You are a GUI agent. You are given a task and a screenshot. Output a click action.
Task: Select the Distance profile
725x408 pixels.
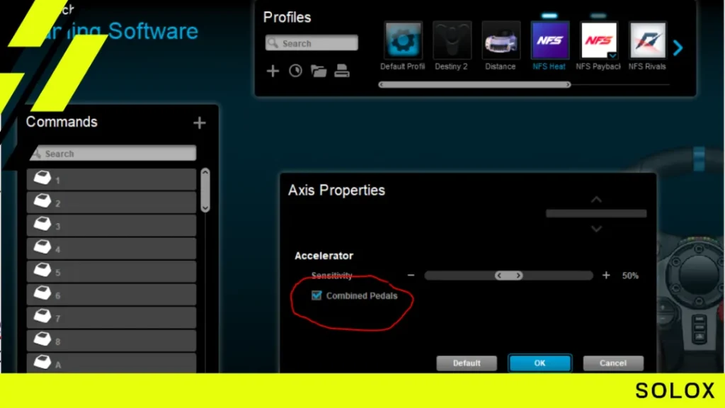(x=501, y=40)
